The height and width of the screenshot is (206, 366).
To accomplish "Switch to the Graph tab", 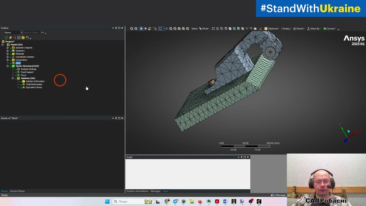I will tap(166, 191).
